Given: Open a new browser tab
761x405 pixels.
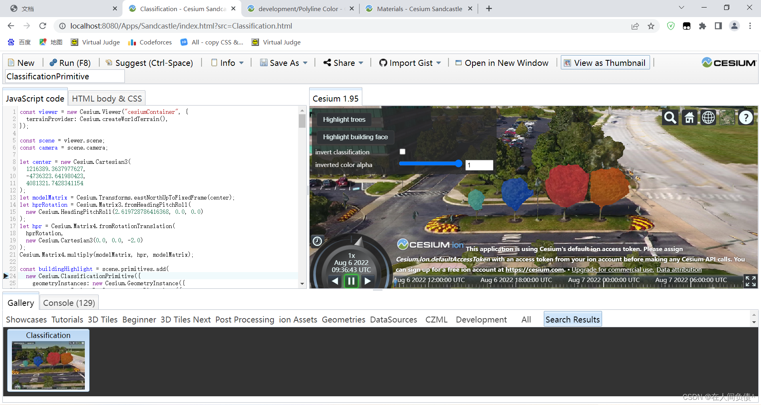Looking at the screenshot, I should click(x=489, y=8).
